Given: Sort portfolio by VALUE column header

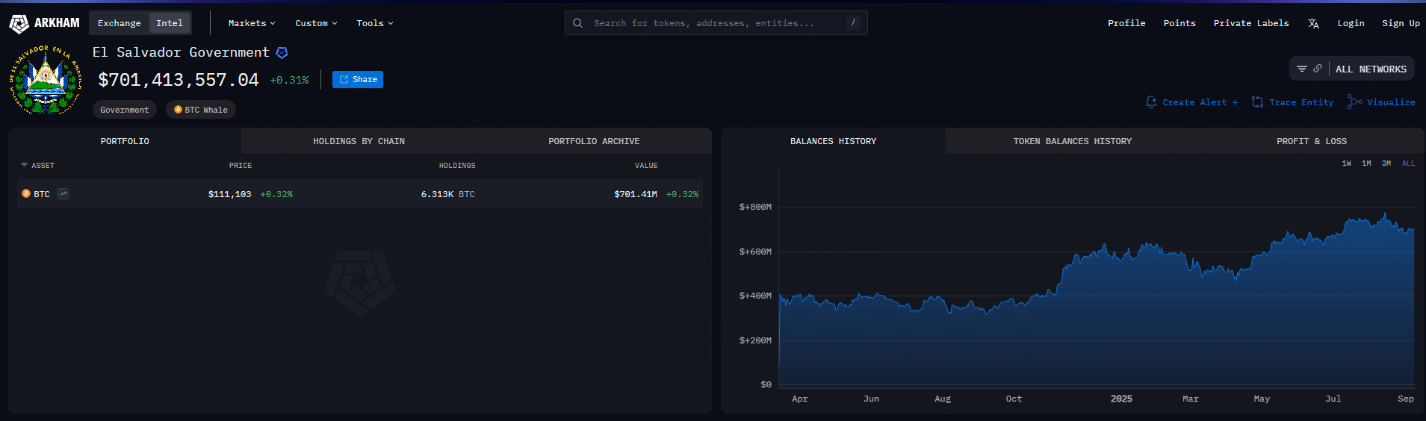Looking at the screenshot, I should 646,165.
